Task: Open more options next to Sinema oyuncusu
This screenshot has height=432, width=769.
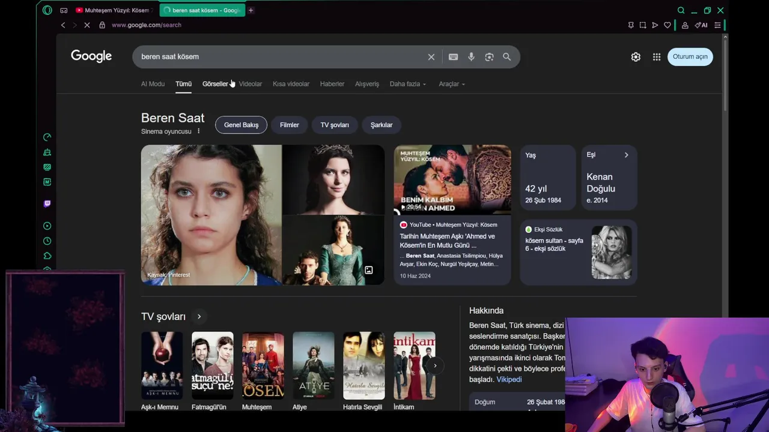Action: click(198, 131)
